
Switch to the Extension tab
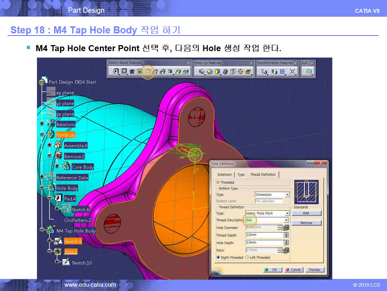tap(225, 174)
